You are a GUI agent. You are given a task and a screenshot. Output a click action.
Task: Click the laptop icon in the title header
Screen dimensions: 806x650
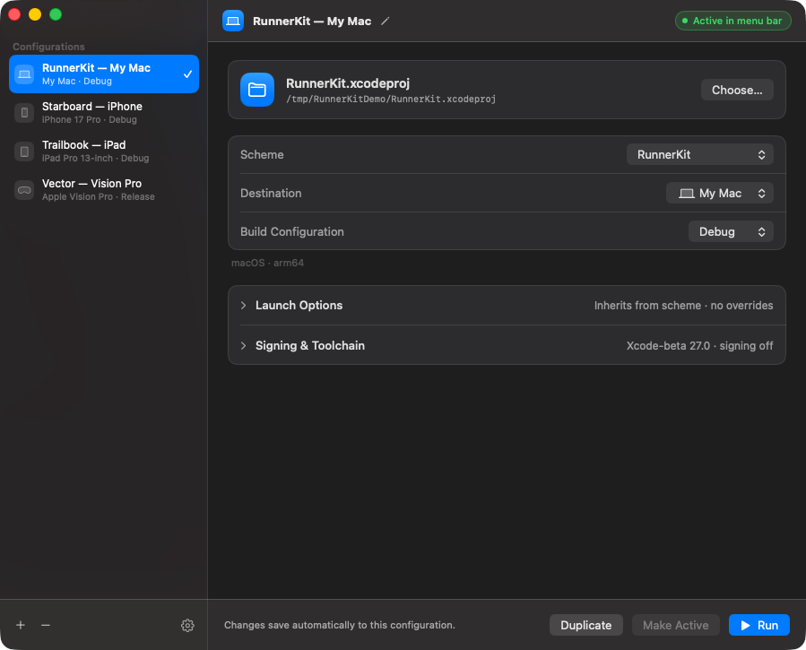[233, 21]
